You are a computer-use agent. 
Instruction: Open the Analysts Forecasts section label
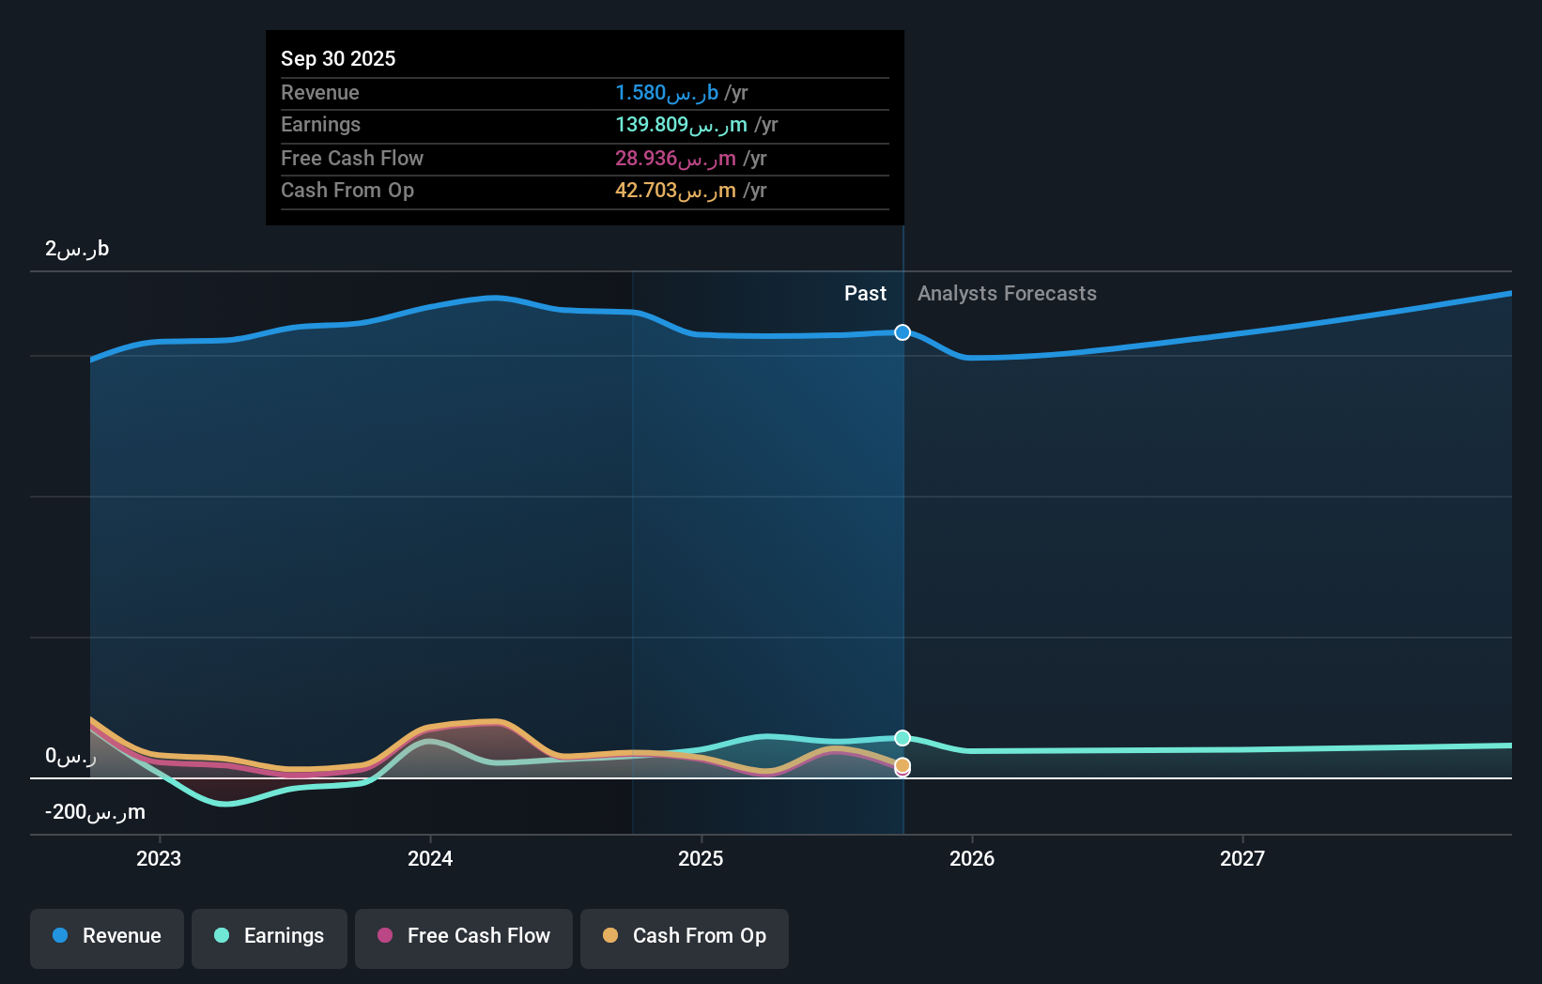click(1007, 293)
